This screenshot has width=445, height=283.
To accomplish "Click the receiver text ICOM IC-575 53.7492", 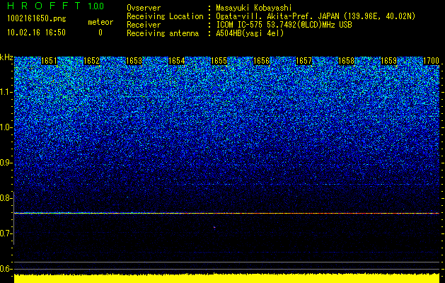I will click(268, 25).
